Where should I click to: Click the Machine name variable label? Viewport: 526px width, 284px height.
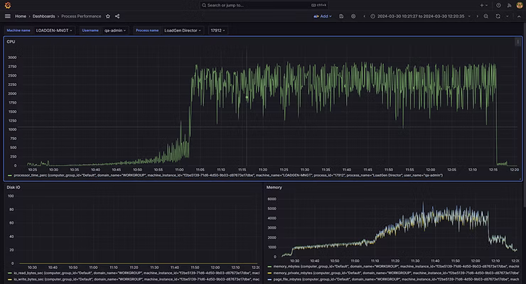[18, 31]
